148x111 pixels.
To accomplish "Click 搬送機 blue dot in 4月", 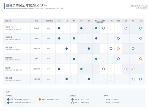I will click(59, 69).
